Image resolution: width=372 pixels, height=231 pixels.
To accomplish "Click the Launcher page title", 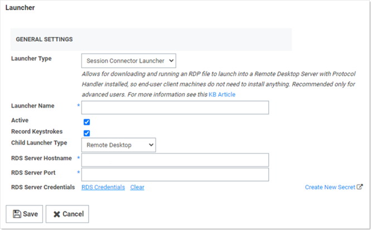I will coord(20,8).
